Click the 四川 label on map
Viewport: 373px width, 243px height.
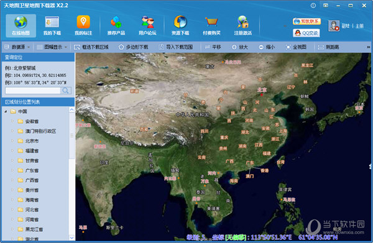(205, 131)
